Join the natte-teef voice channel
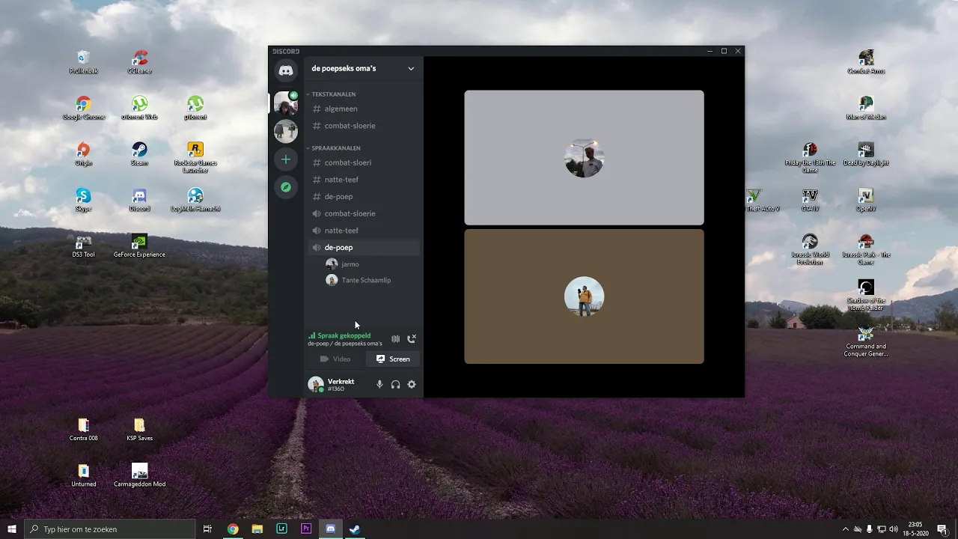This screenshot has height=539, width=958. 364,231
